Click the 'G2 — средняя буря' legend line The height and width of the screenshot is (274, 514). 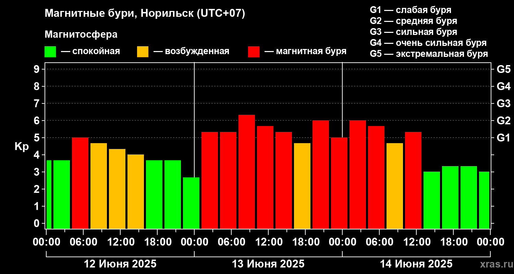tap(413, 21)
